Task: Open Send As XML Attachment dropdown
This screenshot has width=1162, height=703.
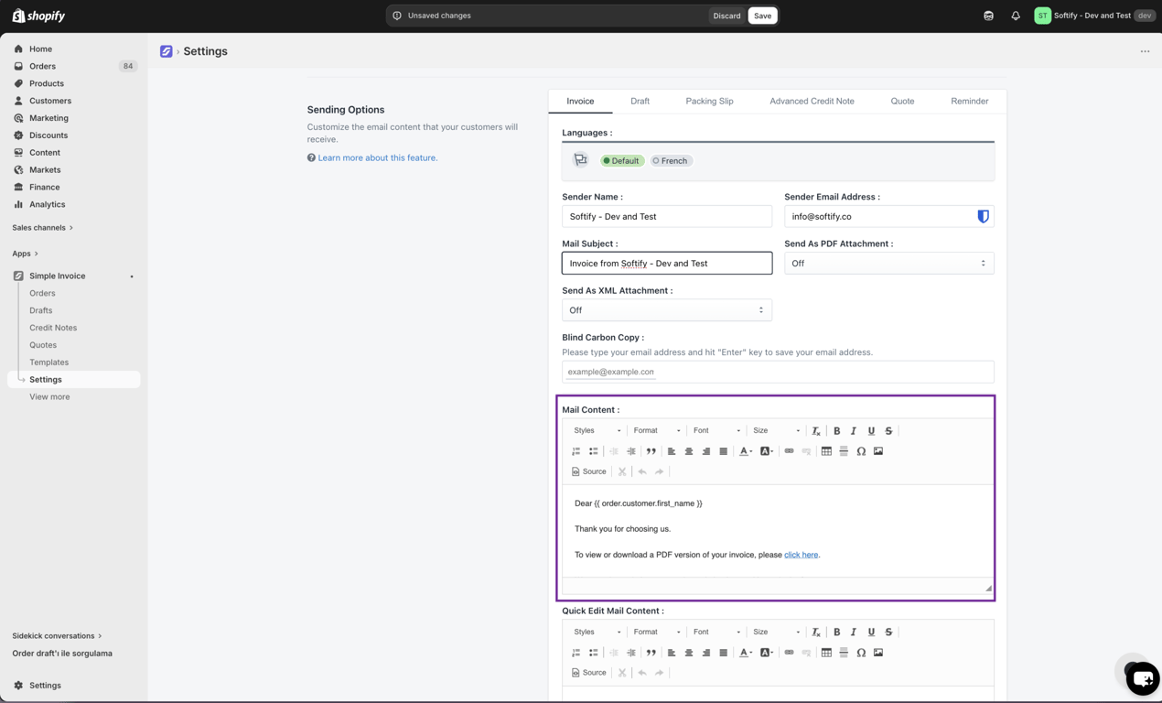Action: point(666,309)
